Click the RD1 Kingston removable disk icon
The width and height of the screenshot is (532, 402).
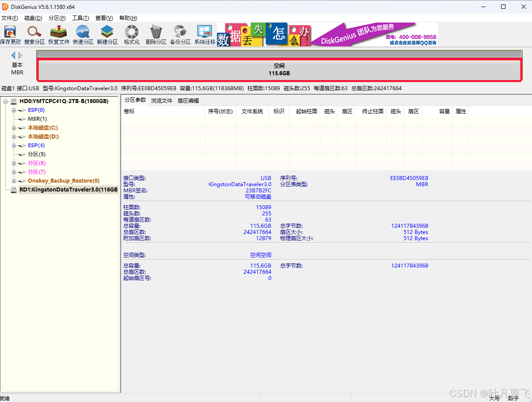tap(14, 190)
